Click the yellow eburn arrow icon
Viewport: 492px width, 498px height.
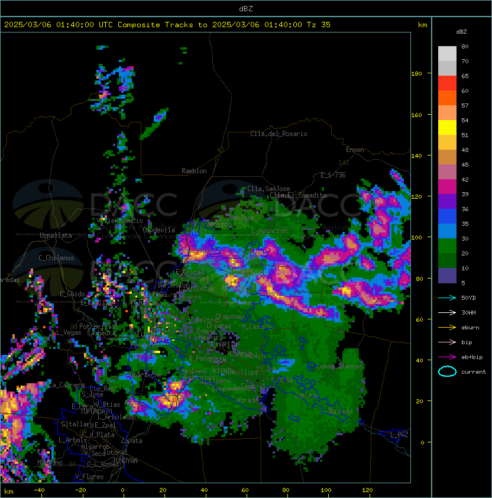point(447,328)
